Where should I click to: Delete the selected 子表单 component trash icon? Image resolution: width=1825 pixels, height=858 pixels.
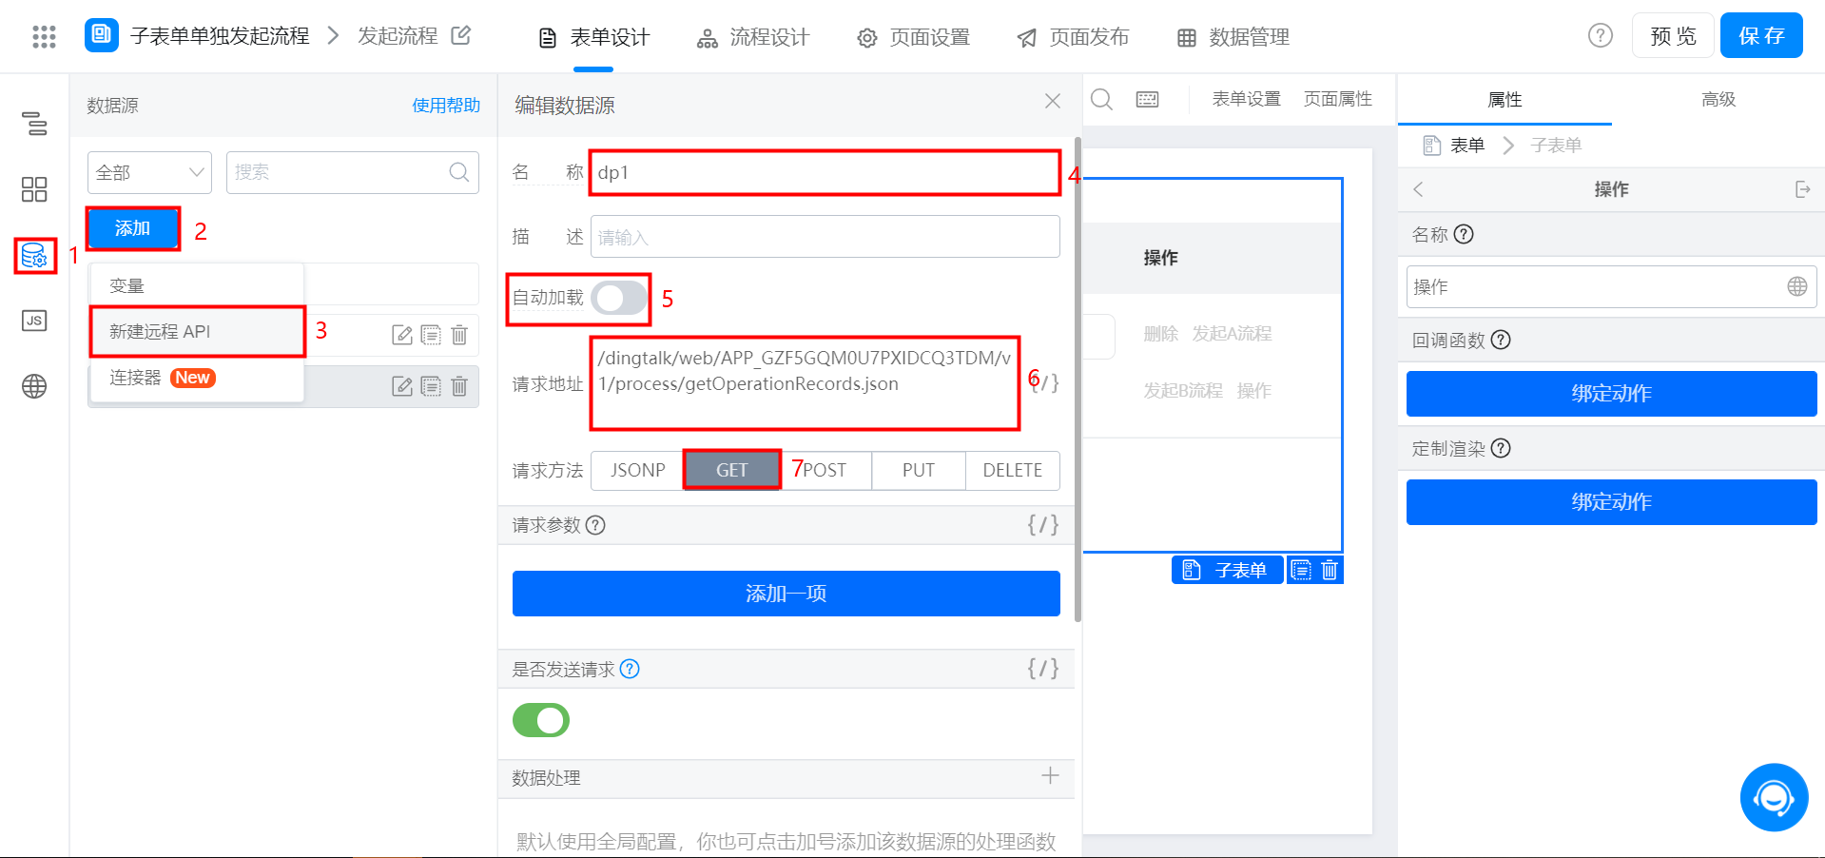1330,570
